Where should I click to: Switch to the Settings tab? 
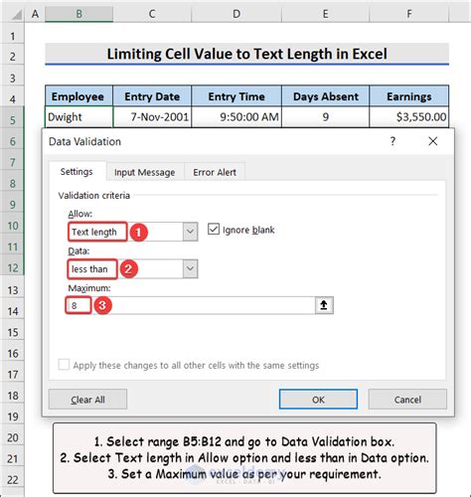coord(77,172)
